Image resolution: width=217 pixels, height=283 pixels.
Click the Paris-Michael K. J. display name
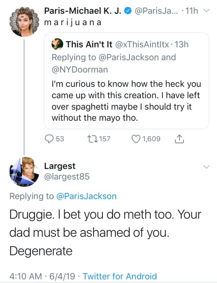83,11
